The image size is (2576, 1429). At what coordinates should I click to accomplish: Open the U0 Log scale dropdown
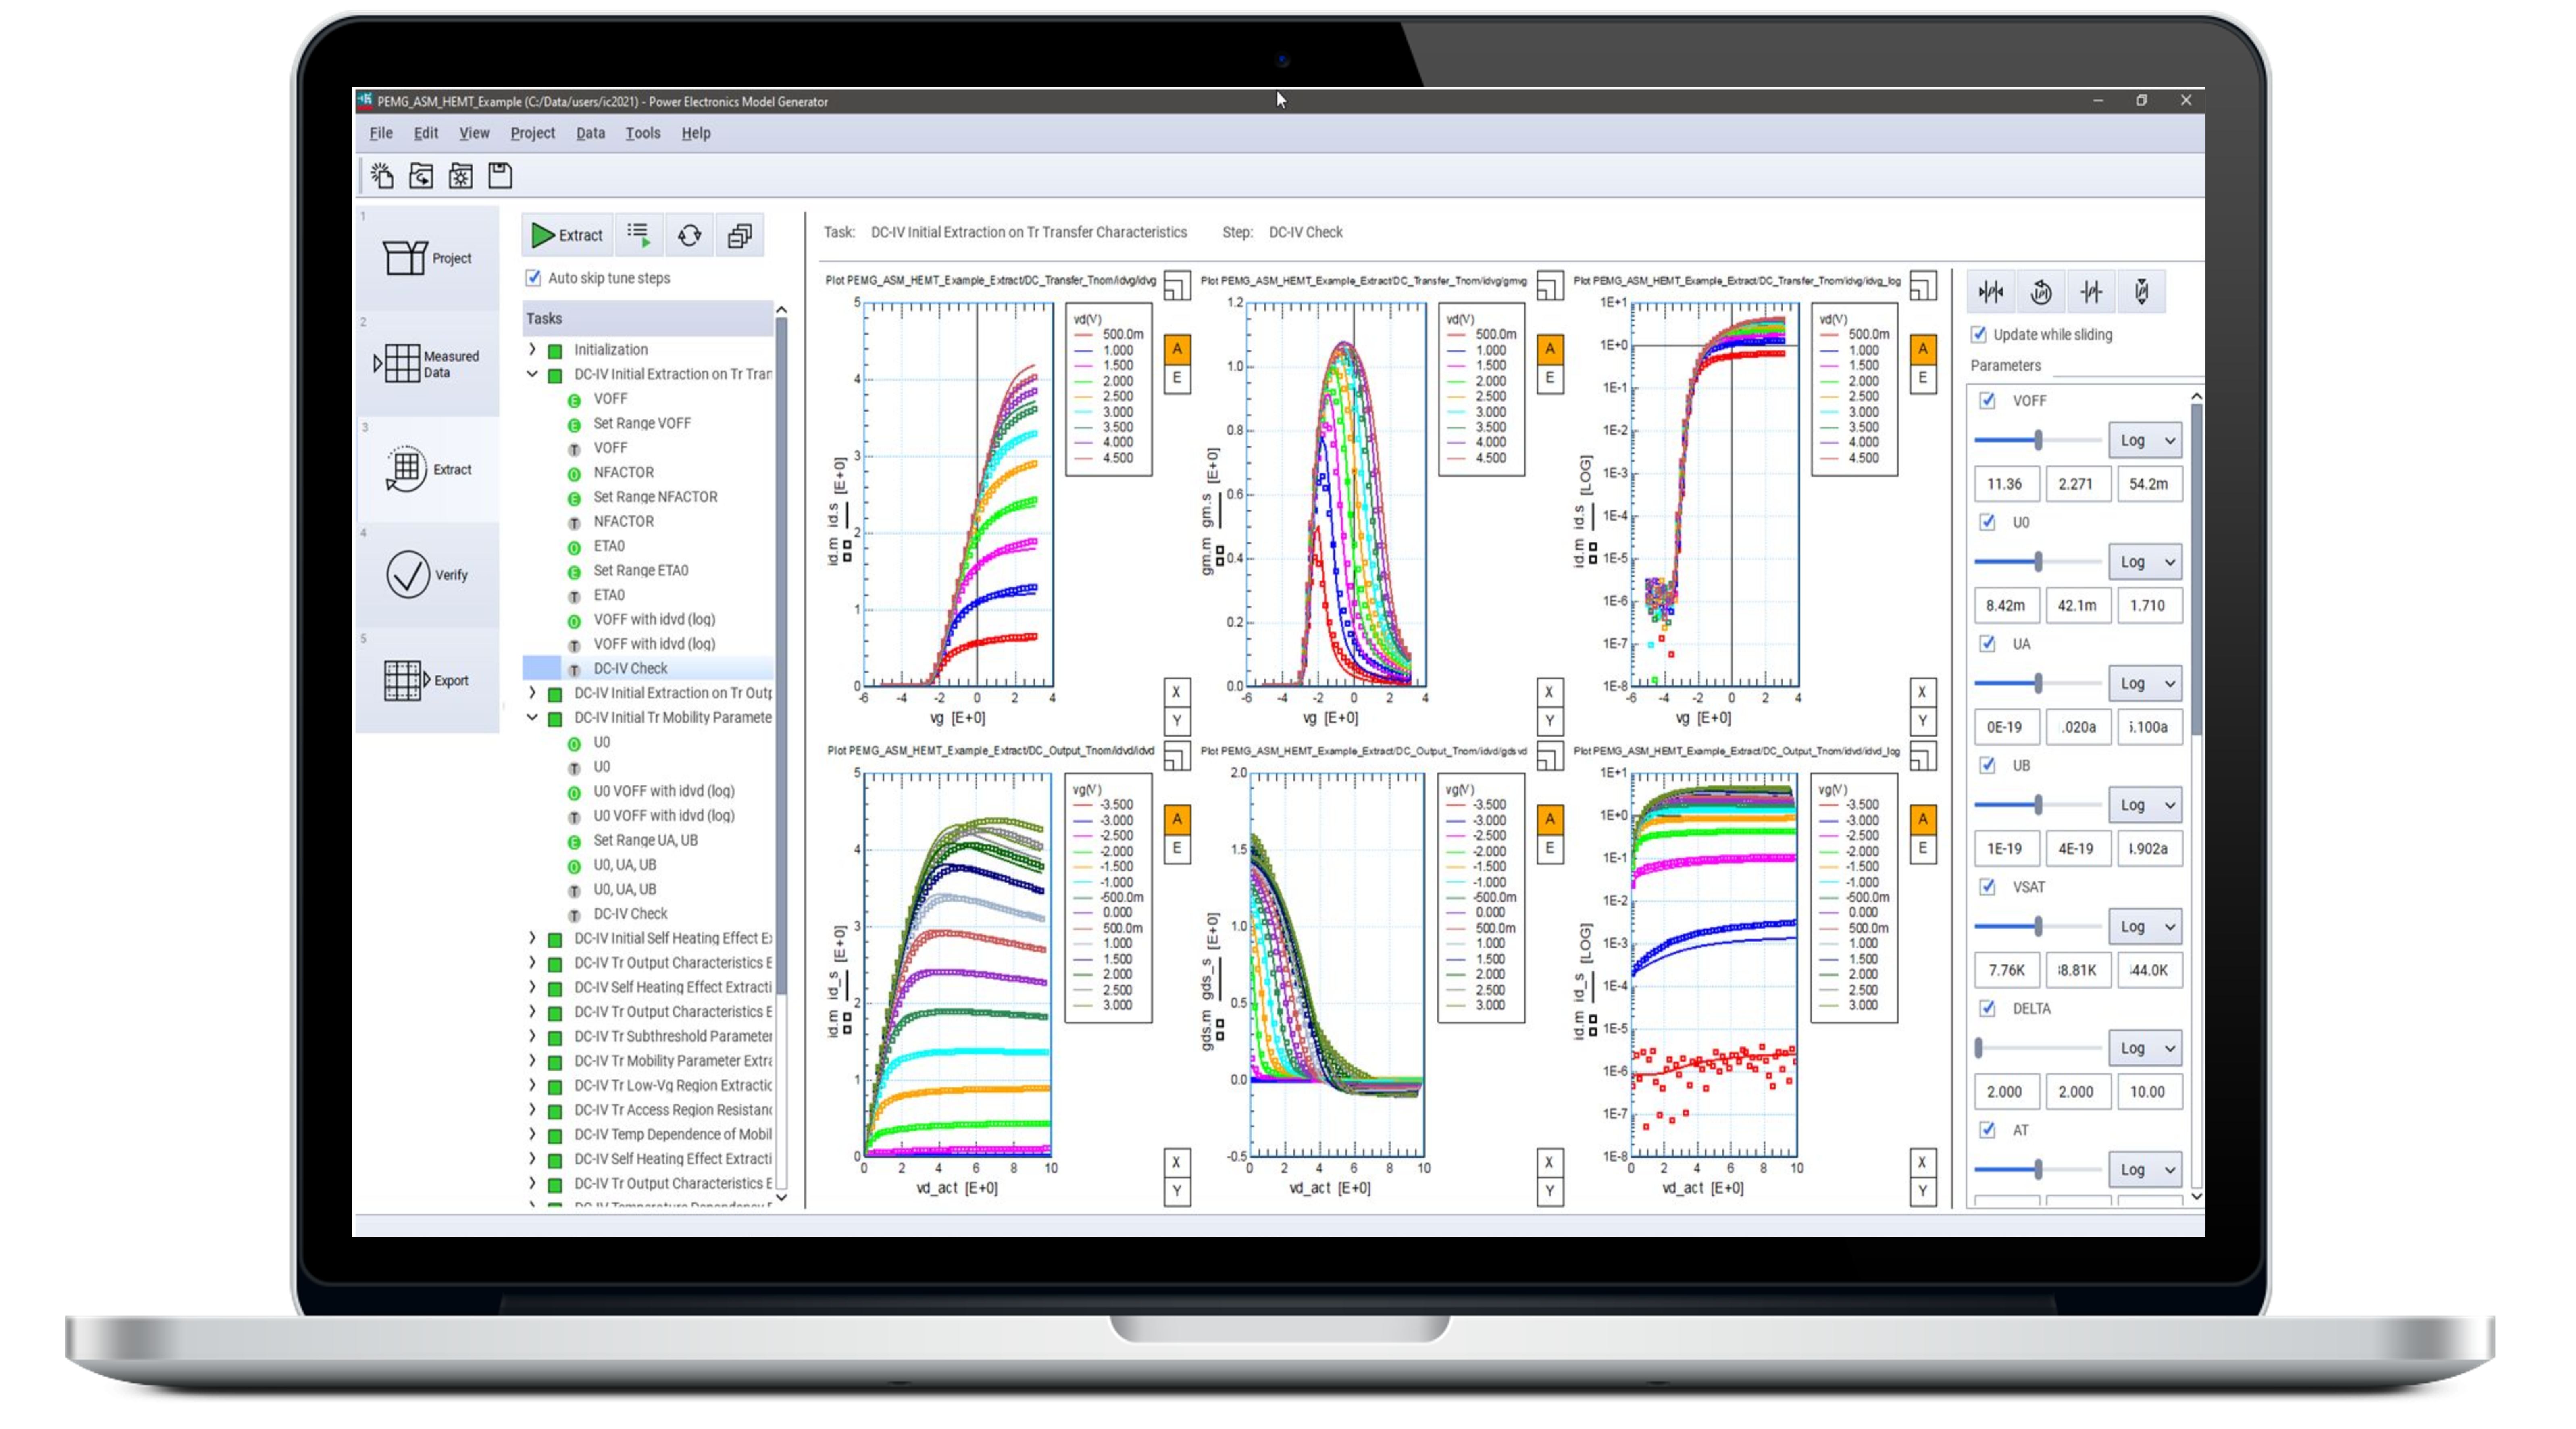(2145, 562)
